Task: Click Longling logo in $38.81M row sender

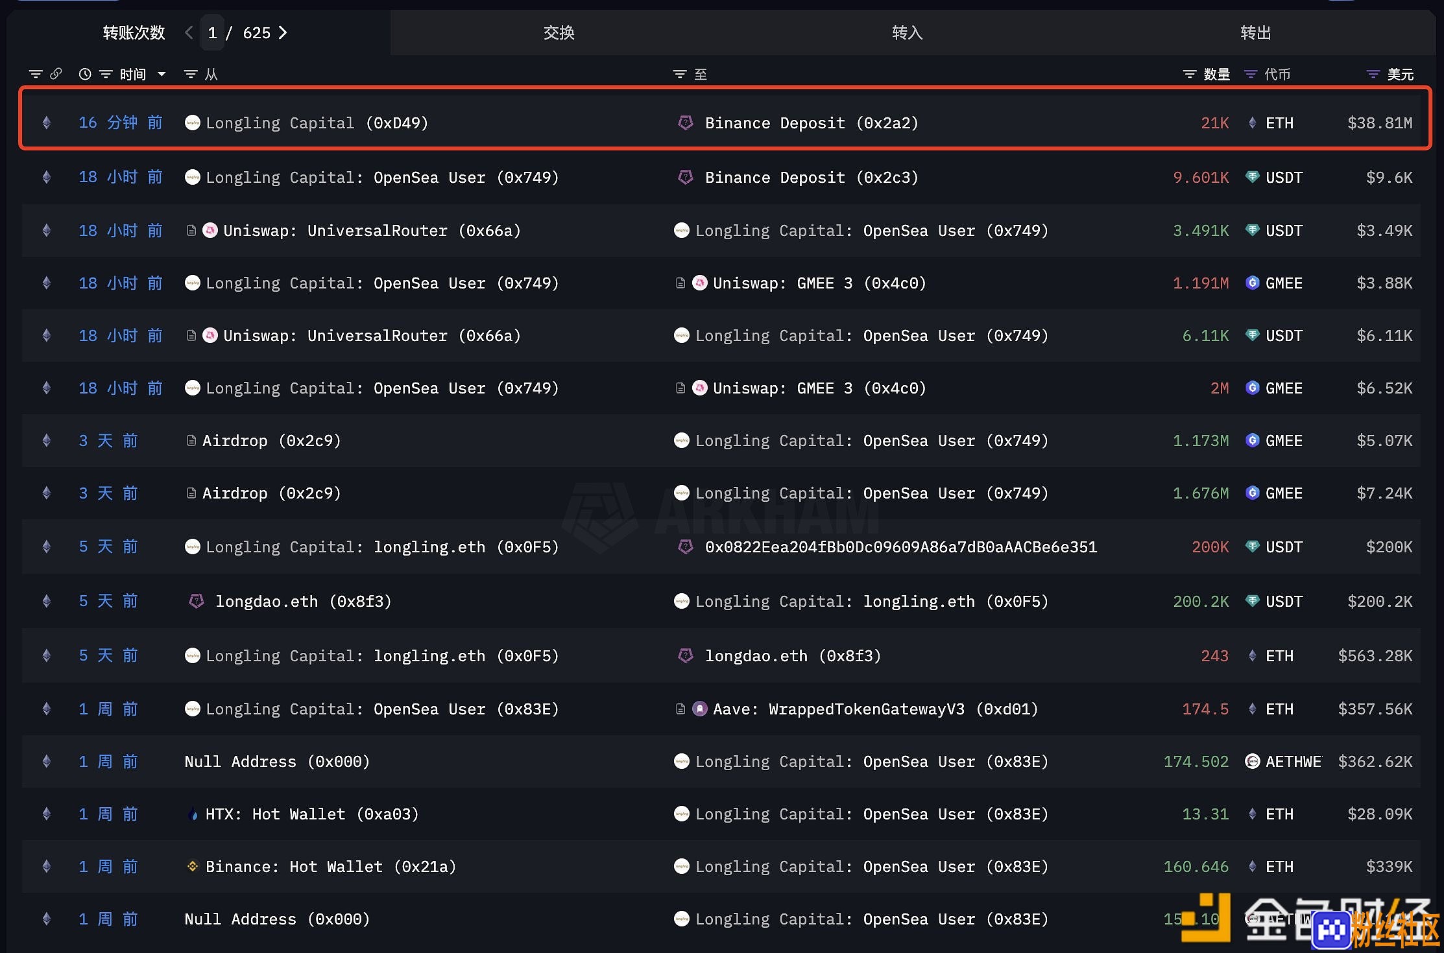Action: coord(193,123)
